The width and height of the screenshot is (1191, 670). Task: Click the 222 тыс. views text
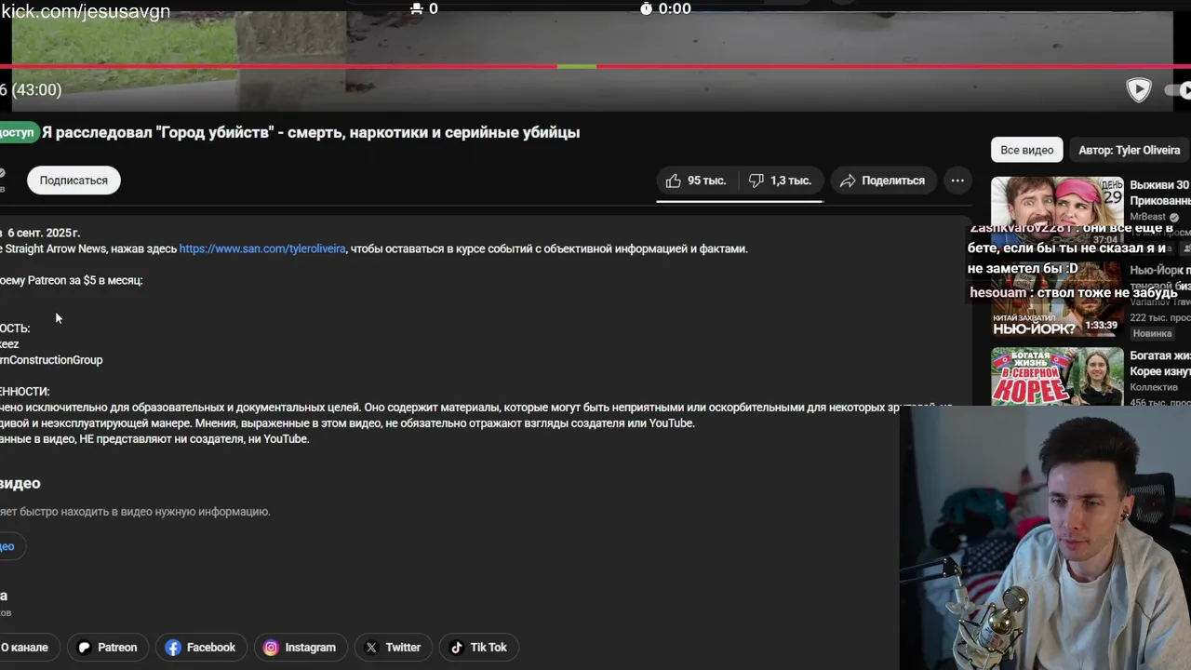(x=1159, y=317)
